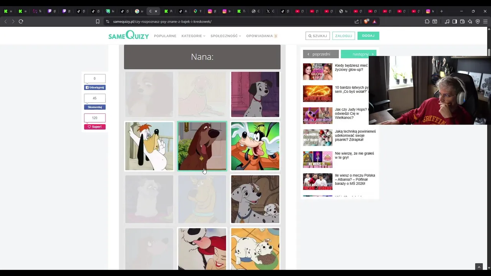
Task: Click the Super! heart button
Action: tap(95, 127)
